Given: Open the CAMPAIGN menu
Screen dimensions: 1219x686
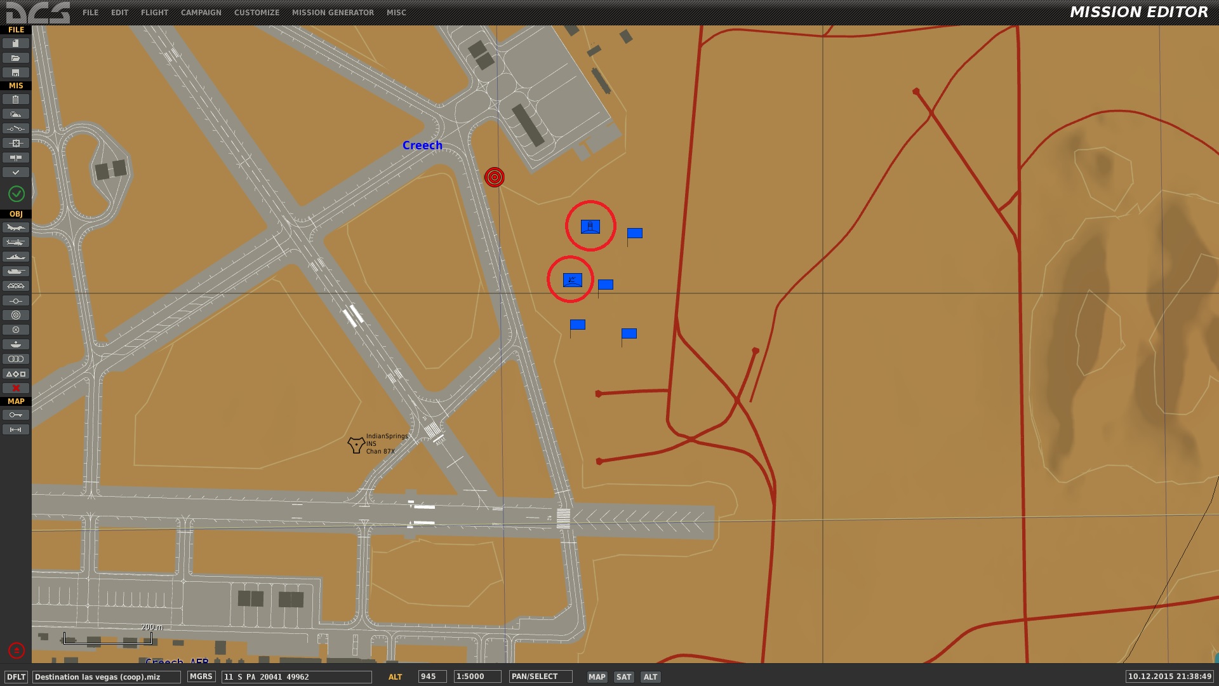Looking at the screenshot, I should point(201,13).
